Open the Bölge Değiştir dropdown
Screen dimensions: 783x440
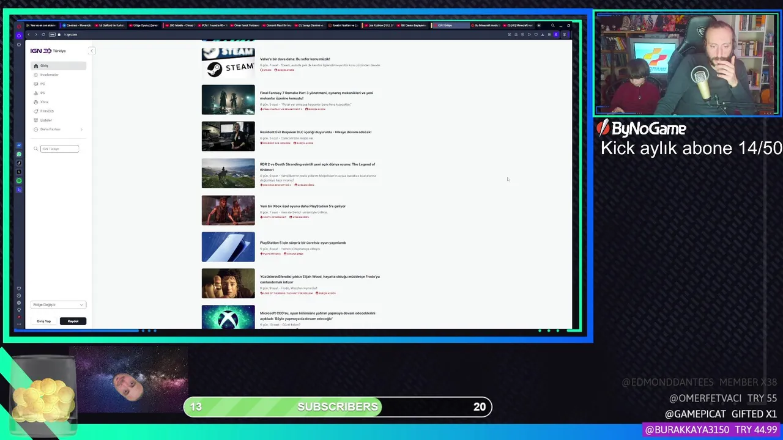click(58, 304)
